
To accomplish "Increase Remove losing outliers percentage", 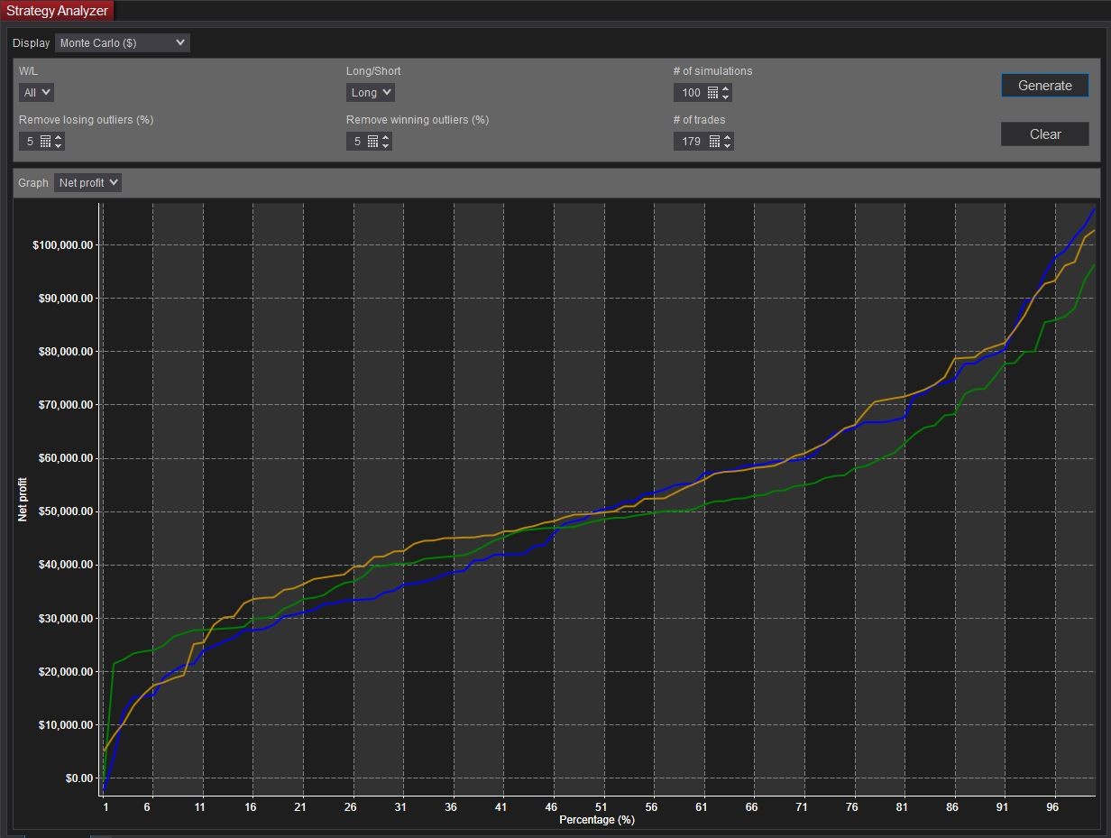I will [x=59, y=138].
